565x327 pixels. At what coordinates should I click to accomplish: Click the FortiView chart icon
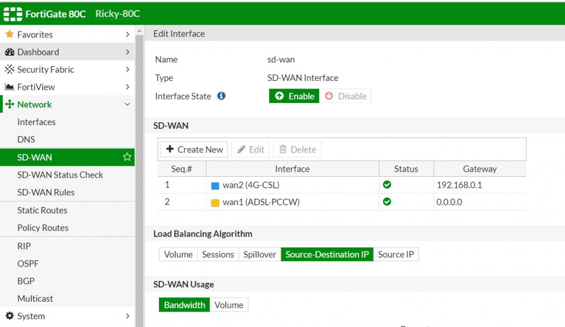click(x=10, y=87)
